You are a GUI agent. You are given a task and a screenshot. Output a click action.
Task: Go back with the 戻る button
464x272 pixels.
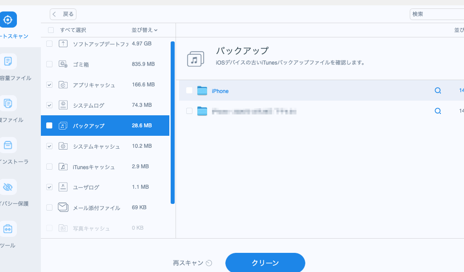(63, 14)
